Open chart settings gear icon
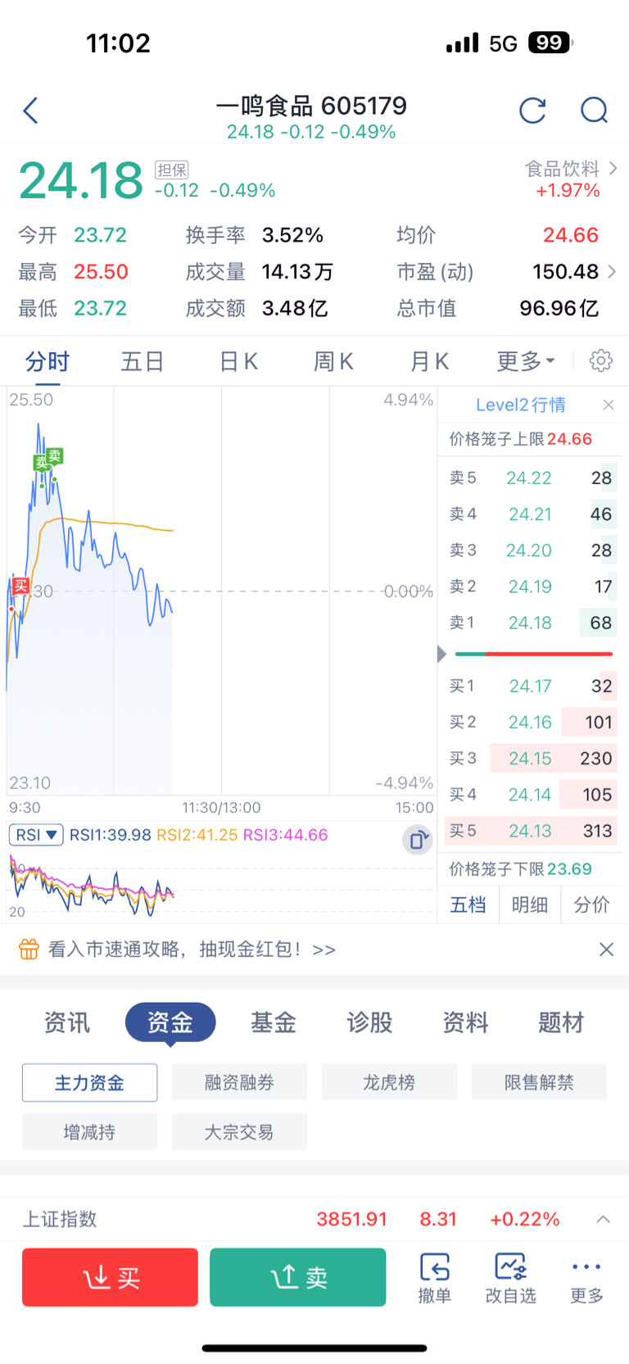Viewport: 629px width, 1364px height. (x=601, y=360)
